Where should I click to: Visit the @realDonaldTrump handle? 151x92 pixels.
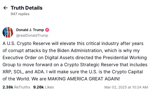32,35
